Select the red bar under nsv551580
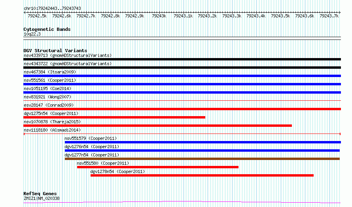This screenshot has height=207, width=352. coord(157,167)
